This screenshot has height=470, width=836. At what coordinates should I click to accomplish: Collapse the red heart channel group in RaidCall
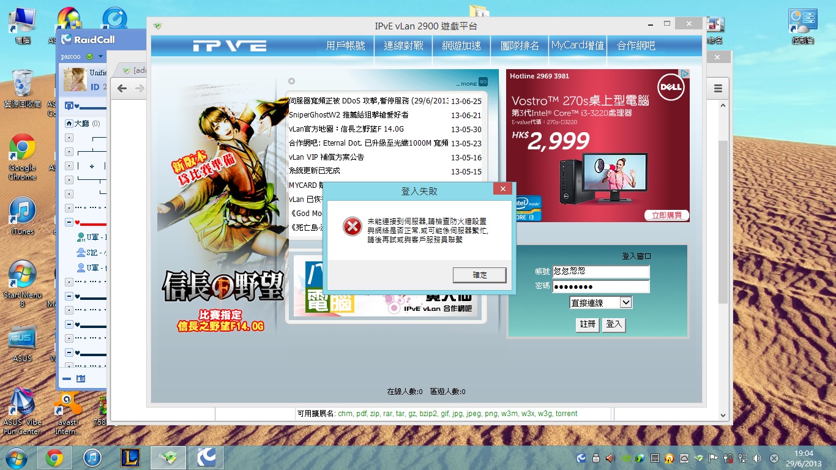(69, 223)
